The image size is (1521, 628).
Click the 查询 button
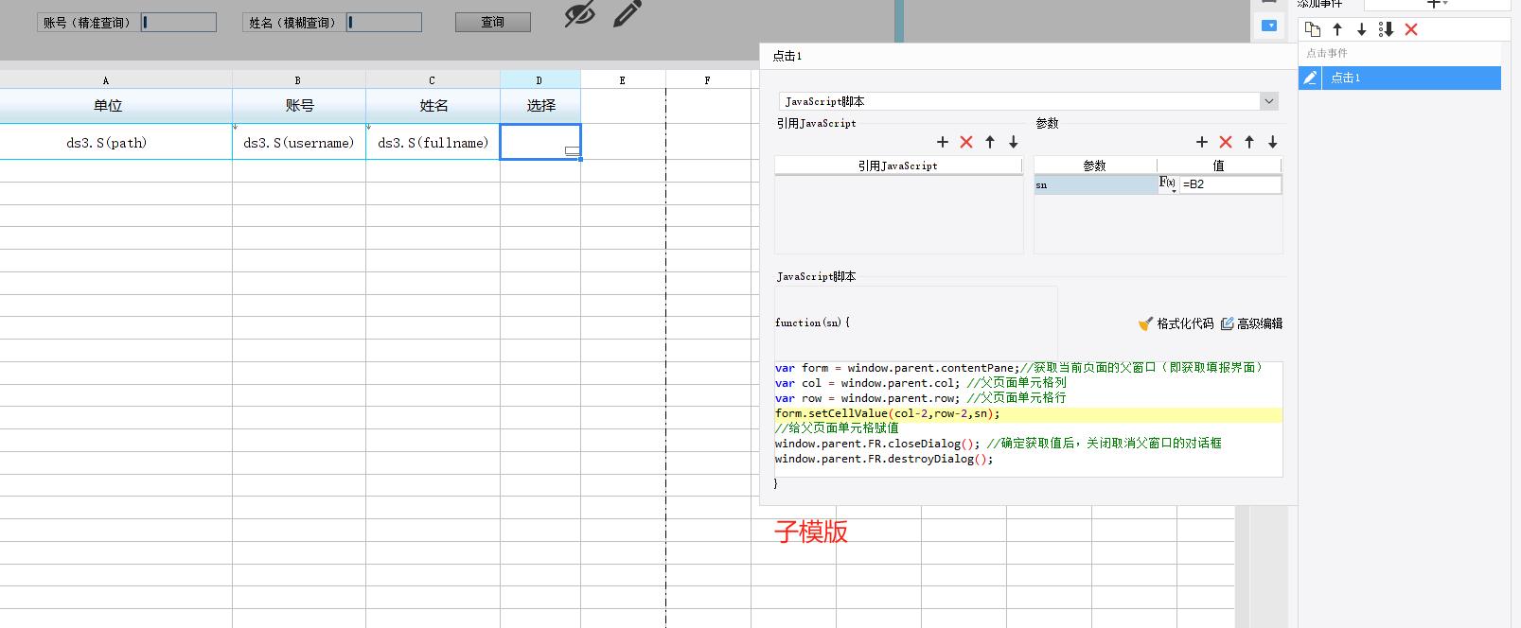coord(492,22)
